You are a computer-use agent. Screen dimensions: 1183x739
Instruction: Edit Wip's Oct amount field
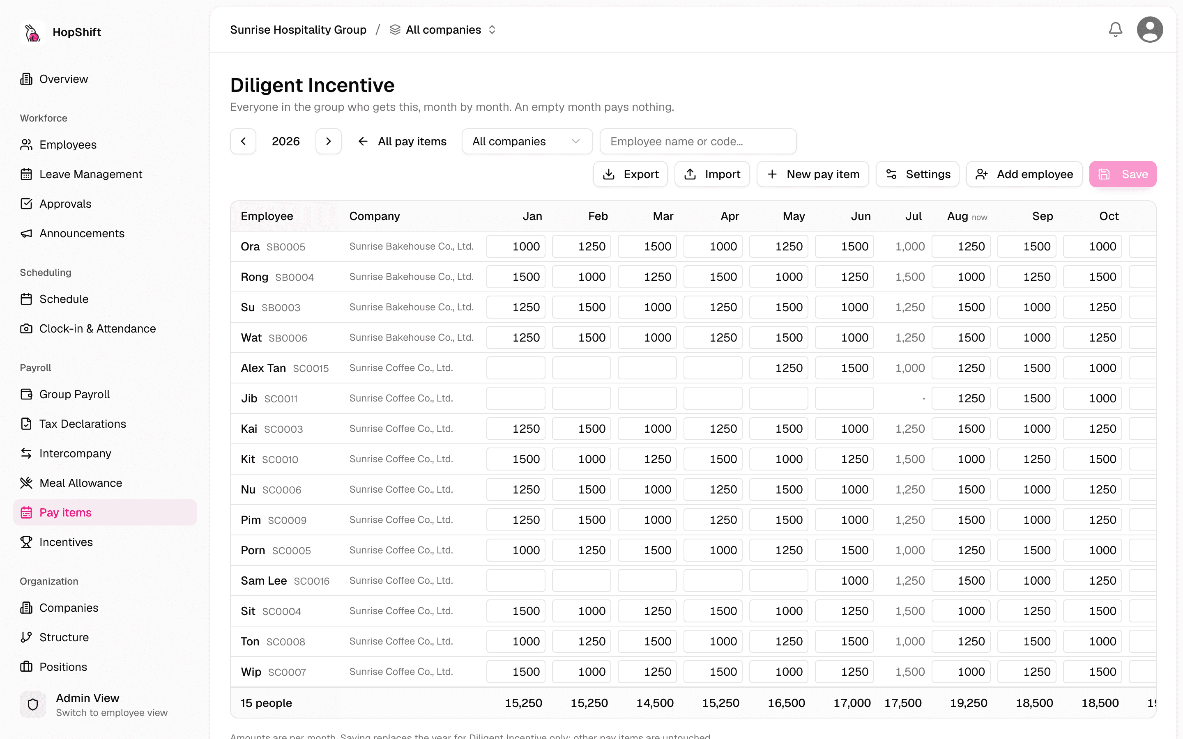[x=1093, y=672]
